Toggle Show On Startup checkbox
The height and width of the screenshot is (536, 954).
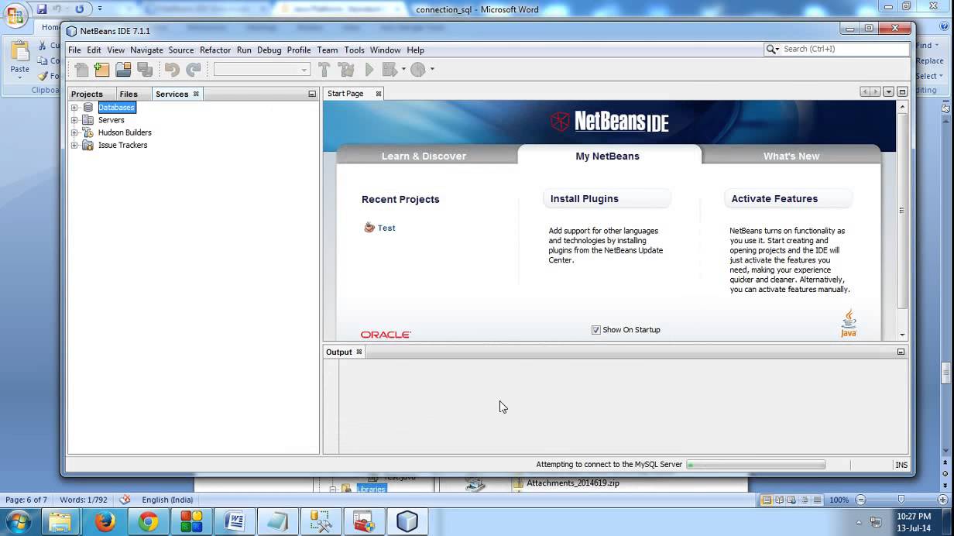click(596, 330)
